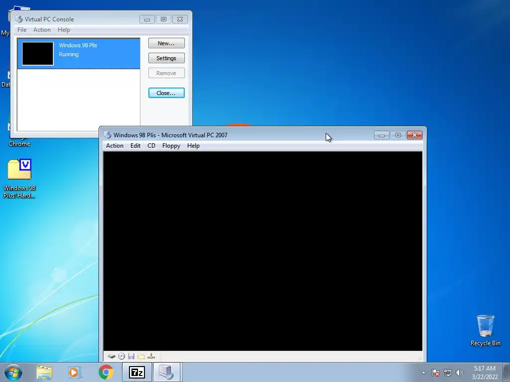Show hidden tray icons arrow

coord(423,373)
